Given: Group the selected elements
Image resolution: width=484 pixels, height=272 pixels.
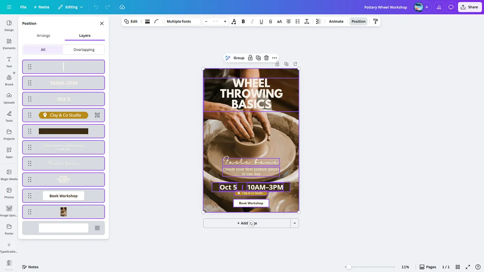Looking at the screenshot, I should (x=239, y=58).
